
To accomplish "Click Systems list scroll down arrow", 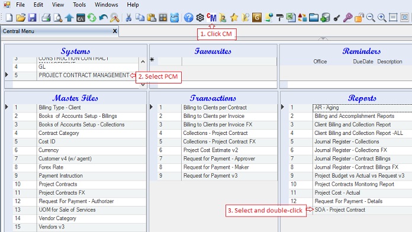I will click(x=143, y=85).
